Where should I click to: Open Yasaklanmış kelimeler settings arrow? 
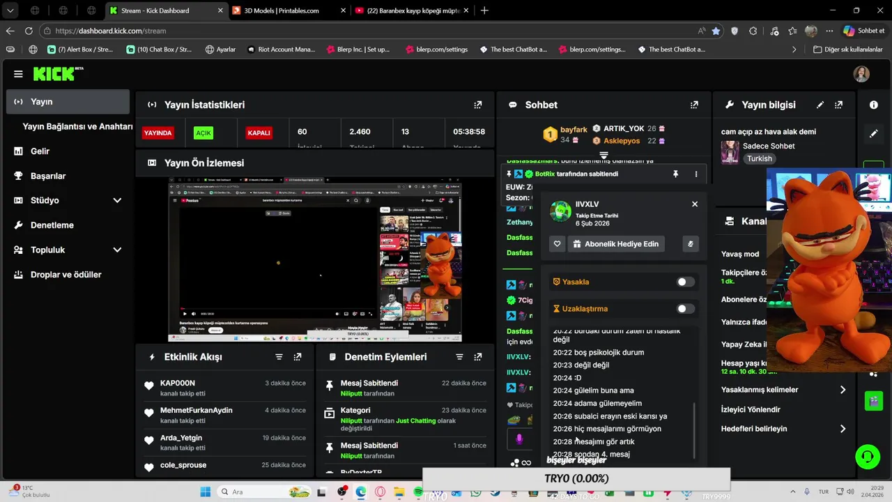(x=843, y=390)
